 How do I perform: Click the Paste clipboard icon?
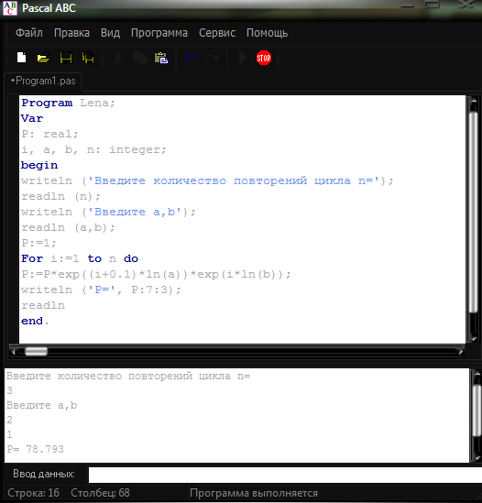[x=161, y=59]
